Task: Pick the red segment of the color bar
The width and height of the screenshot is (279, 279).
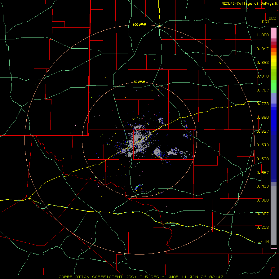Action: (274, 46)
